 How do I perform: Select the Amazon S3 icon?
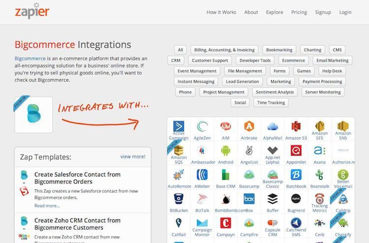point(296,126)
